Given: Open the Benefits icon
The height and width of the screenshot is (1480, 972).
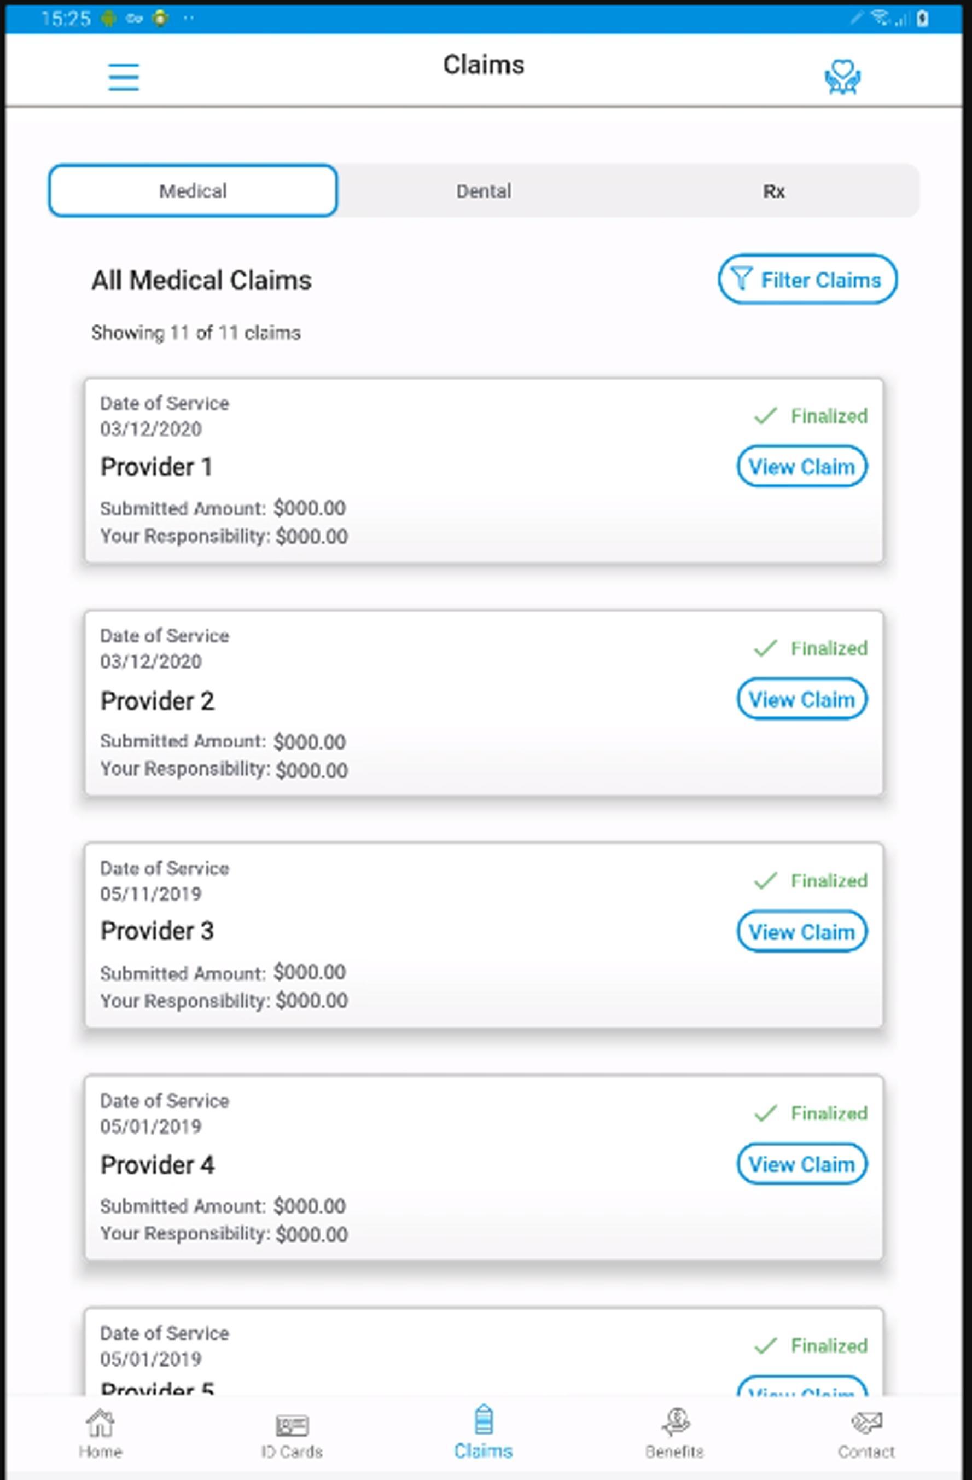Looking at the screenshot, I should coord(676,1422).
